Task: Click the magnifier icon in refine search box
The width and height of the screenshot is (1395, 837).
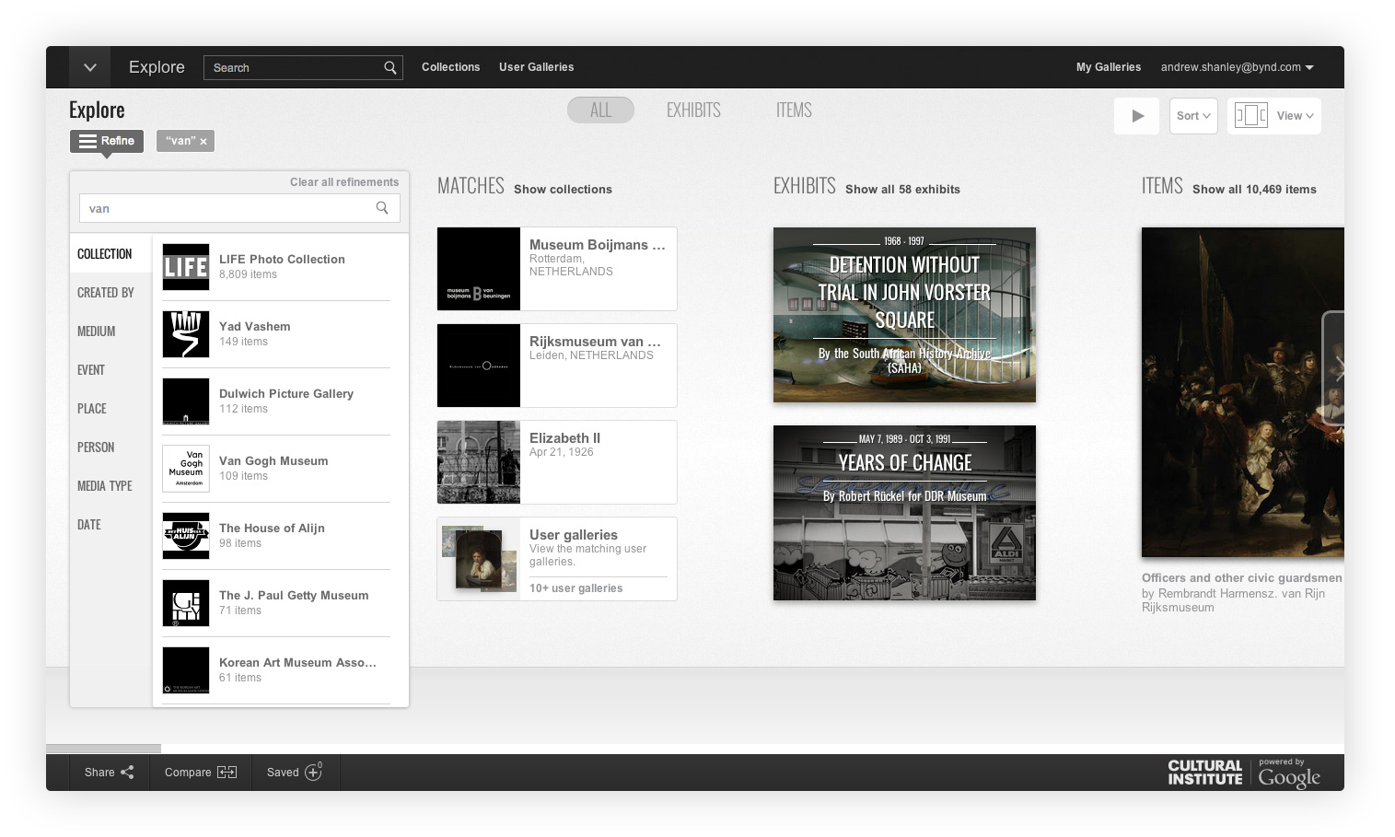Action: tap(382, 208)
